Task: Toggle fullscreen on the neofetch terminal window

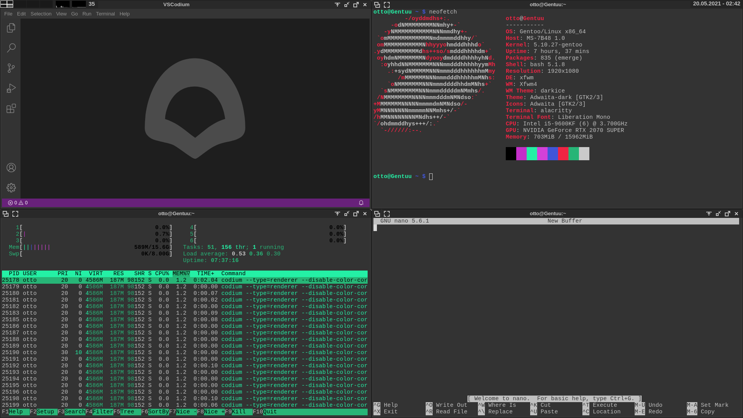Action: tap(387, 5)
